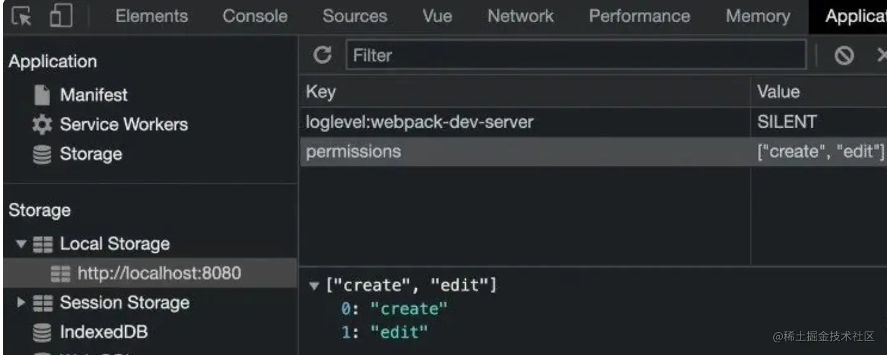Click the Service Workers gear icon
This screenshot has height=355, width=887.
pyautogui.click(x=42, y=124)
